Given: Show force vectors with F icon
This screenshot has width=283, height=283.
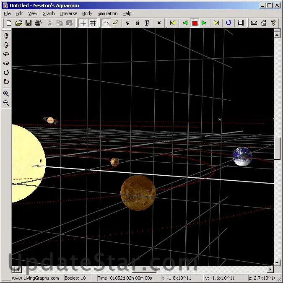Looking at the screenshot, I should (147, 23).
